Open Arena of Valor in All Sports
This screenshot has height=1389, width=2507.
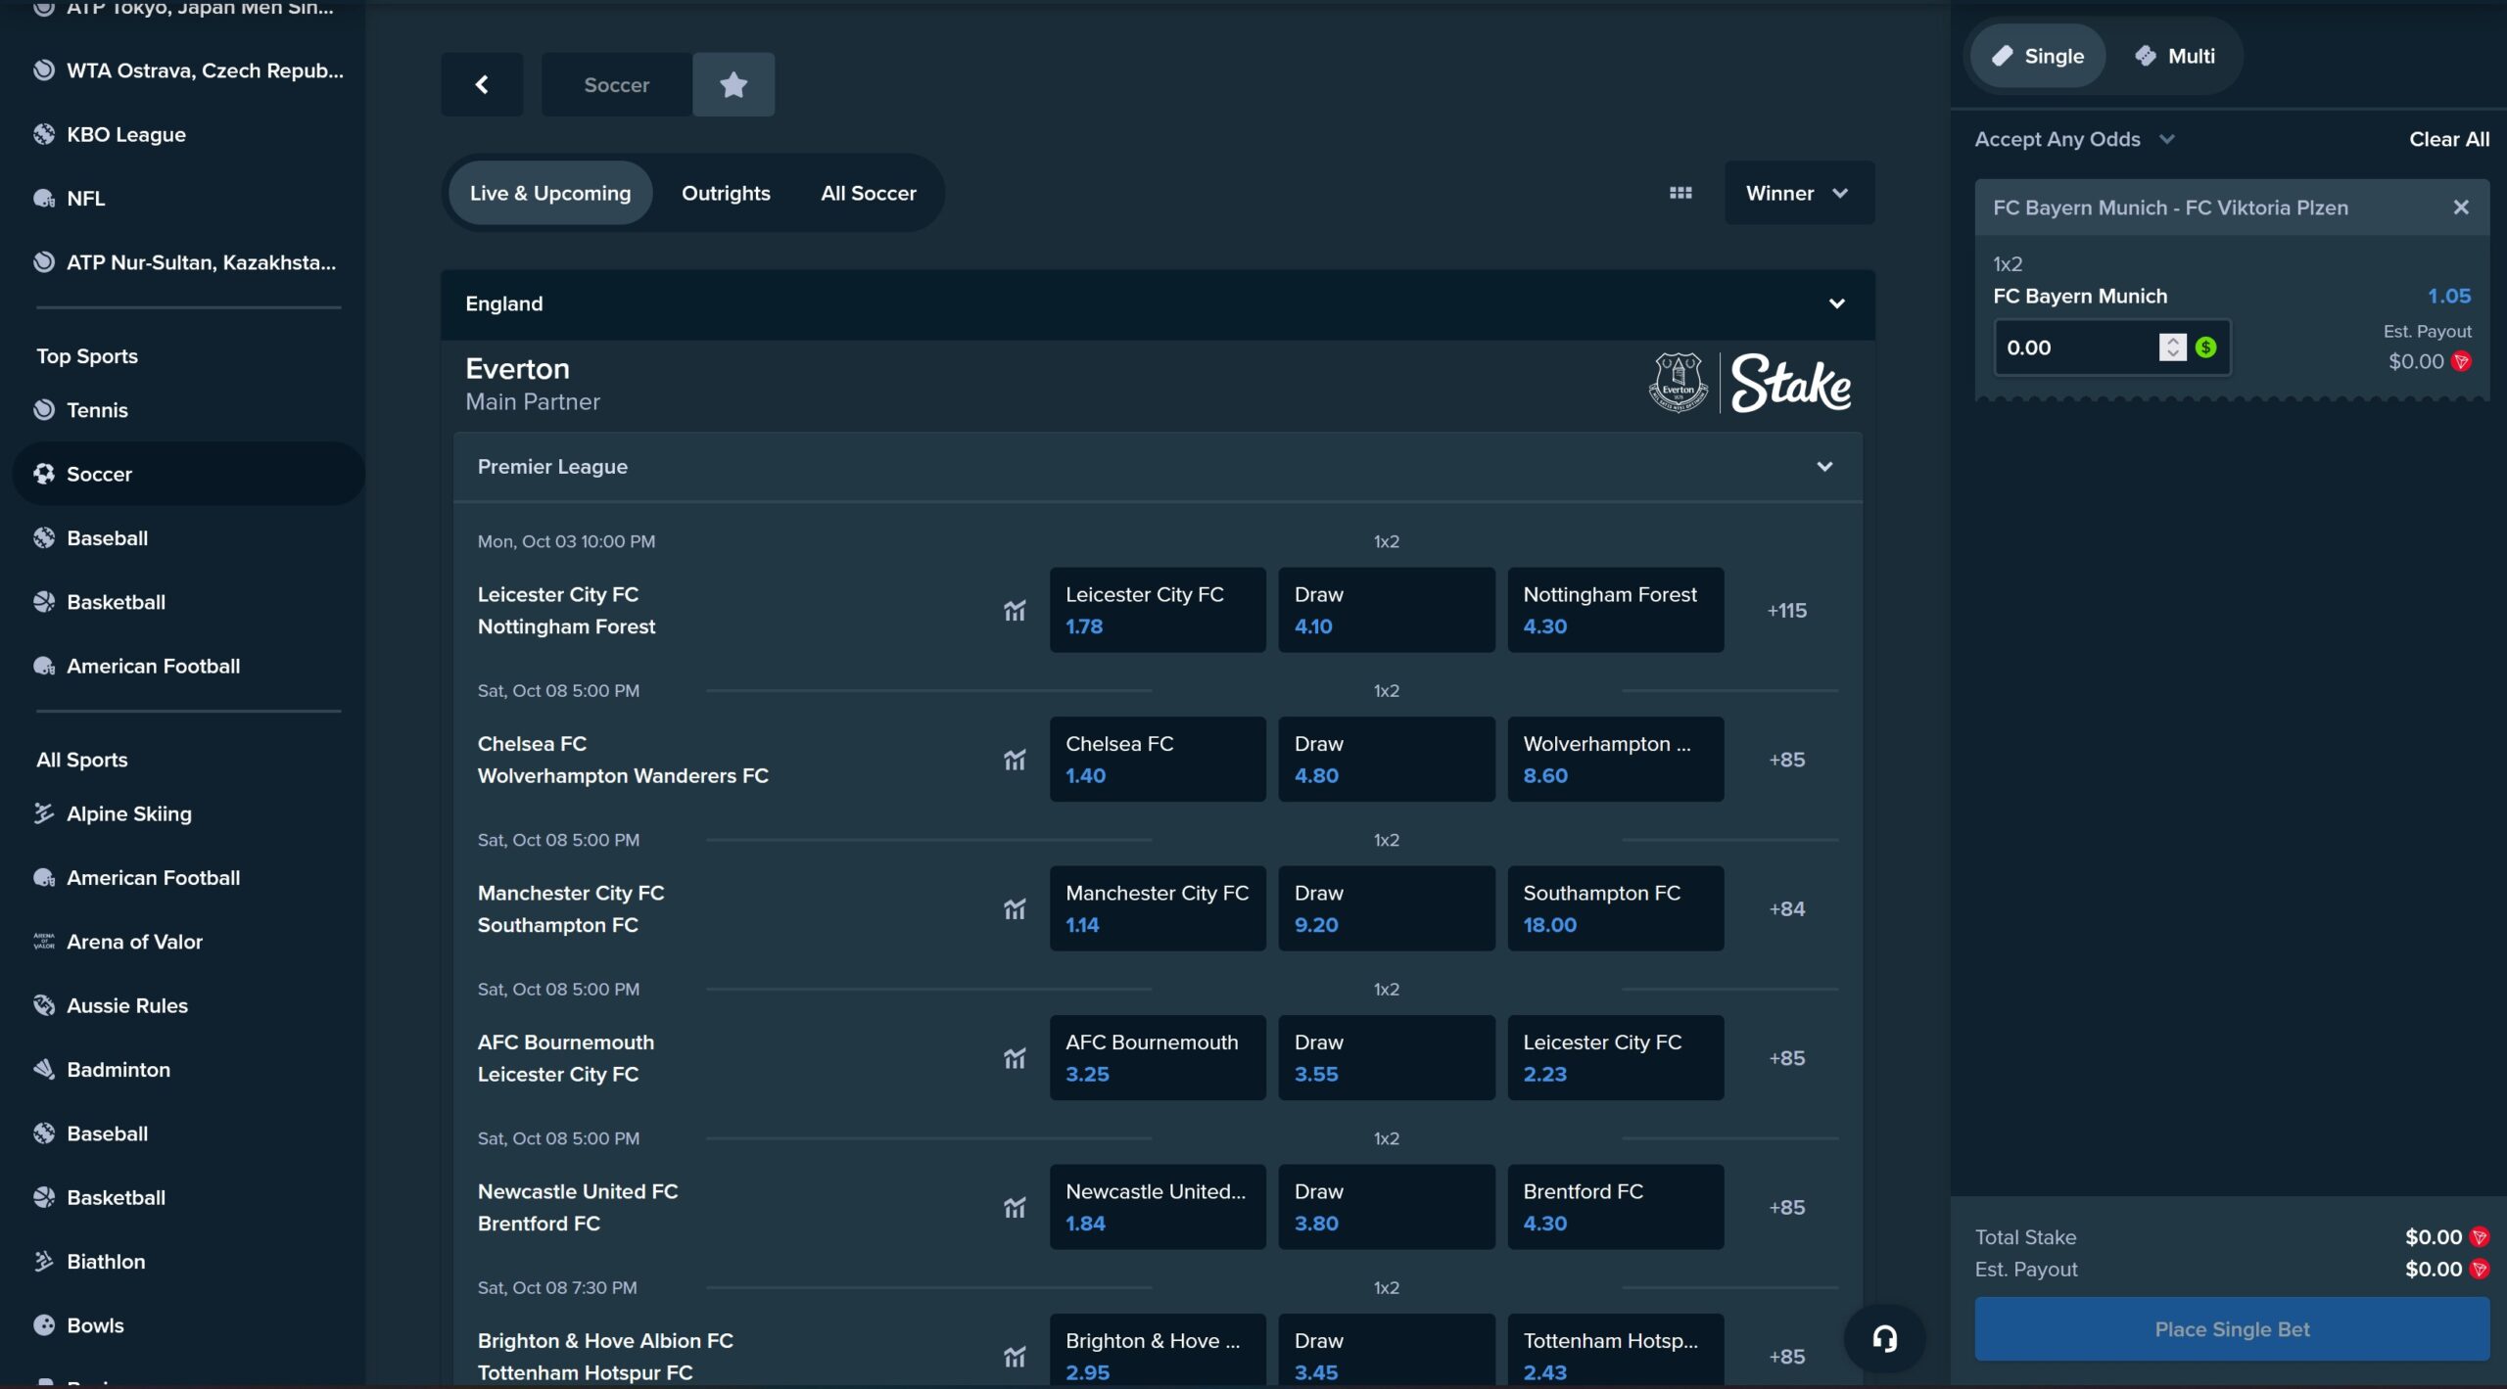coord(188,942)
